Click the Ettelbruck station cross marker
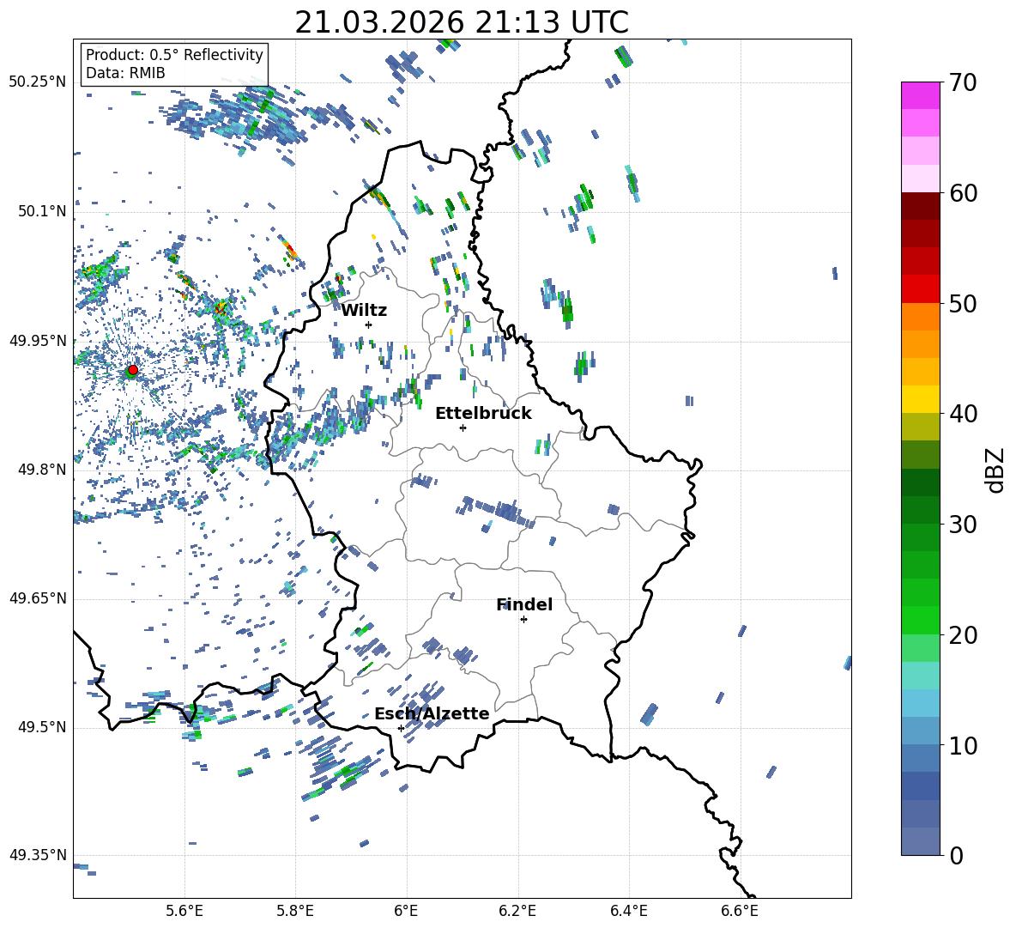 [x=463, y=428]
